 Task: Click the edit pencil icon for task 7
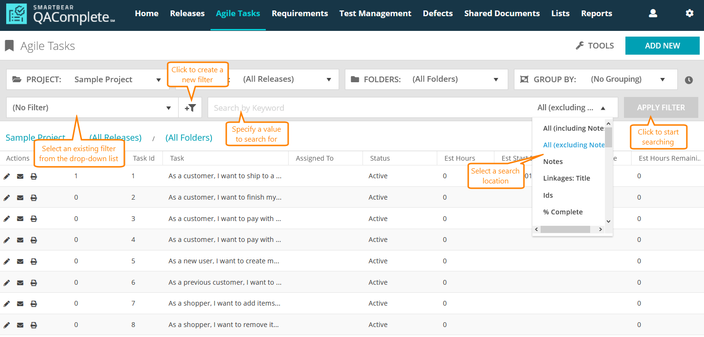7,304
